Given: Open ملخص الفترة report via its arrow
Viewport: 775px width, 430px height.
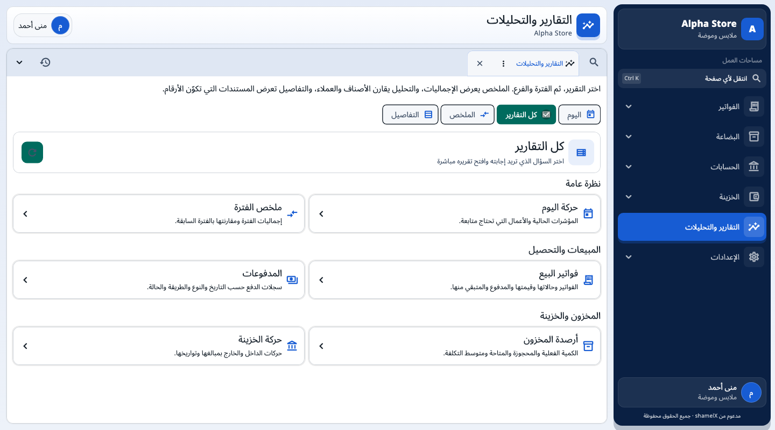Looking at the screenshot, I should pos(25,214).
